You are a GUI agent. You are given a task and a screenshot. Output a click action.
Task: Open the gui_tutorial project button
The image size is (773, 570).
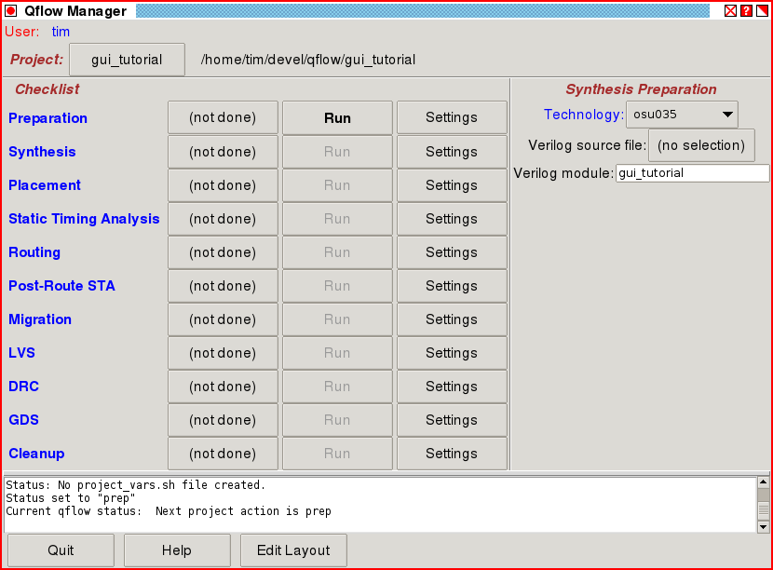127,60
